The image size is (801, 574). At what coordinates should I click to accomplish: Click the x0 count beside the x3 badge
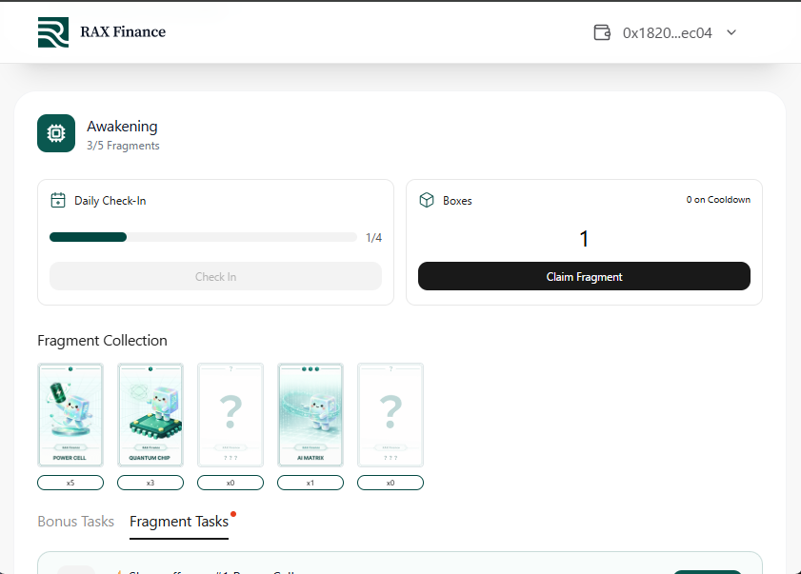pyautogui.click(x=230, y=483)
